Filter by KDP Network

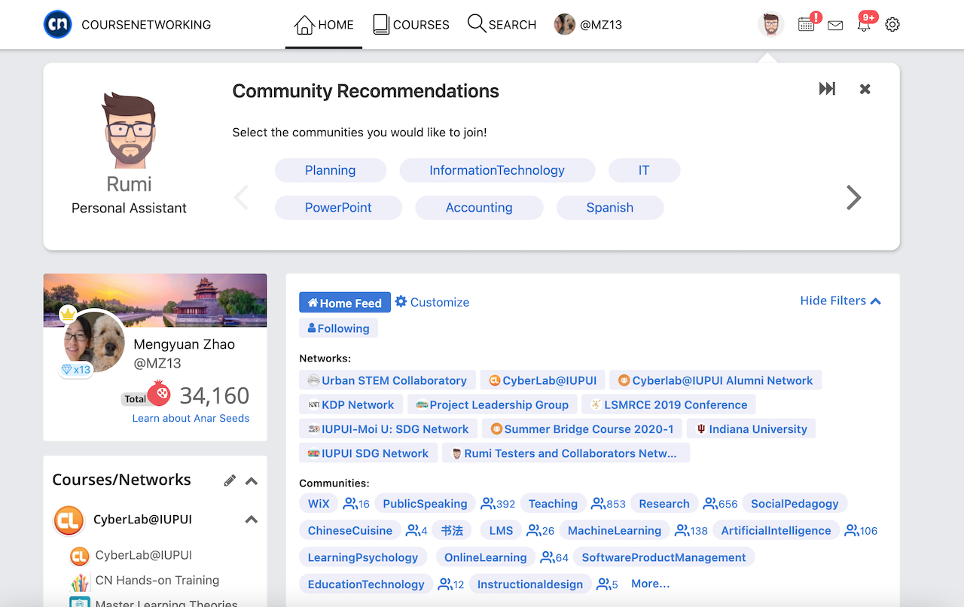pyautogui.click(x=351, y=404)
